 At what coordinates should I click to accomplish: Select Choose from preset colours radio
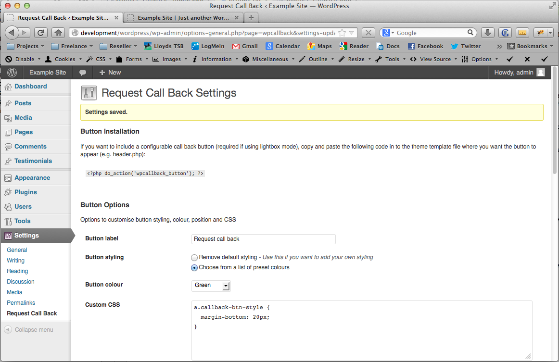point(194,268)
